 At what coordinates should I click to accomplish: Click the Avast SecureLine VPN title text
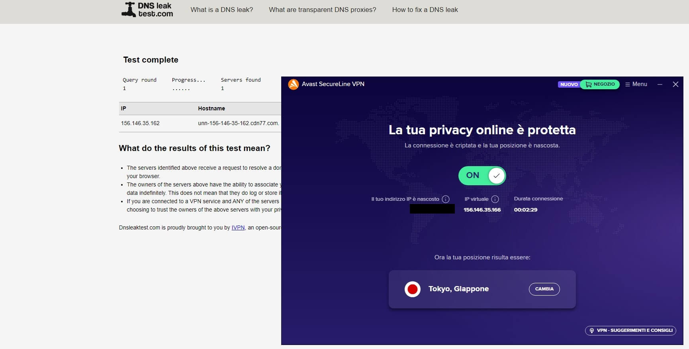coord(333,84)
